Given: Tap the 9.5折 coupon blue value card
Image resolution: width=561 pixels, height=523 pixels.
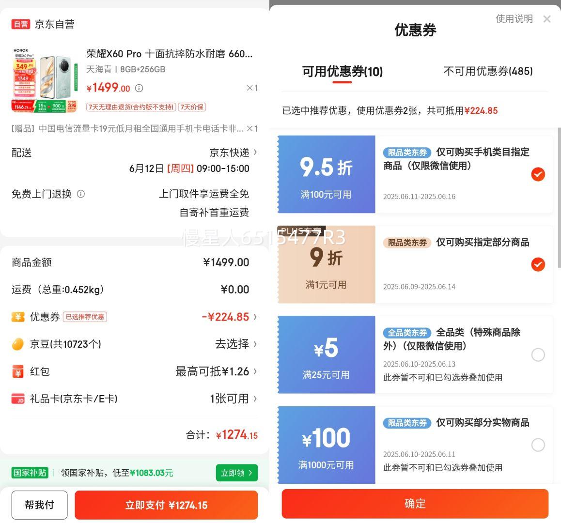Looking at the screenshot, I should tap(327, 174).
